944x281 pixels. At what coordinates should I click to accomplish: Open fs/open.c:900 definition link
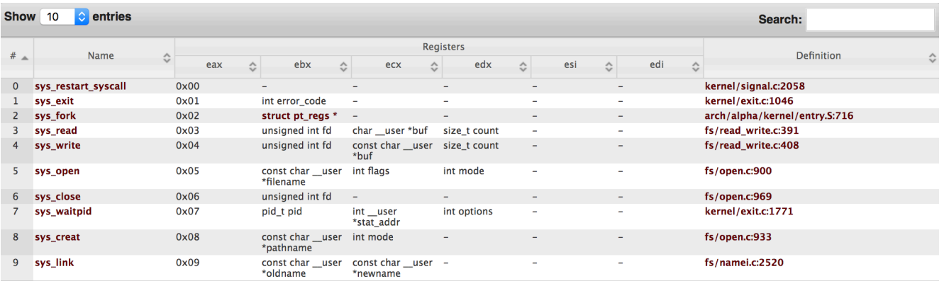[738, 171]
